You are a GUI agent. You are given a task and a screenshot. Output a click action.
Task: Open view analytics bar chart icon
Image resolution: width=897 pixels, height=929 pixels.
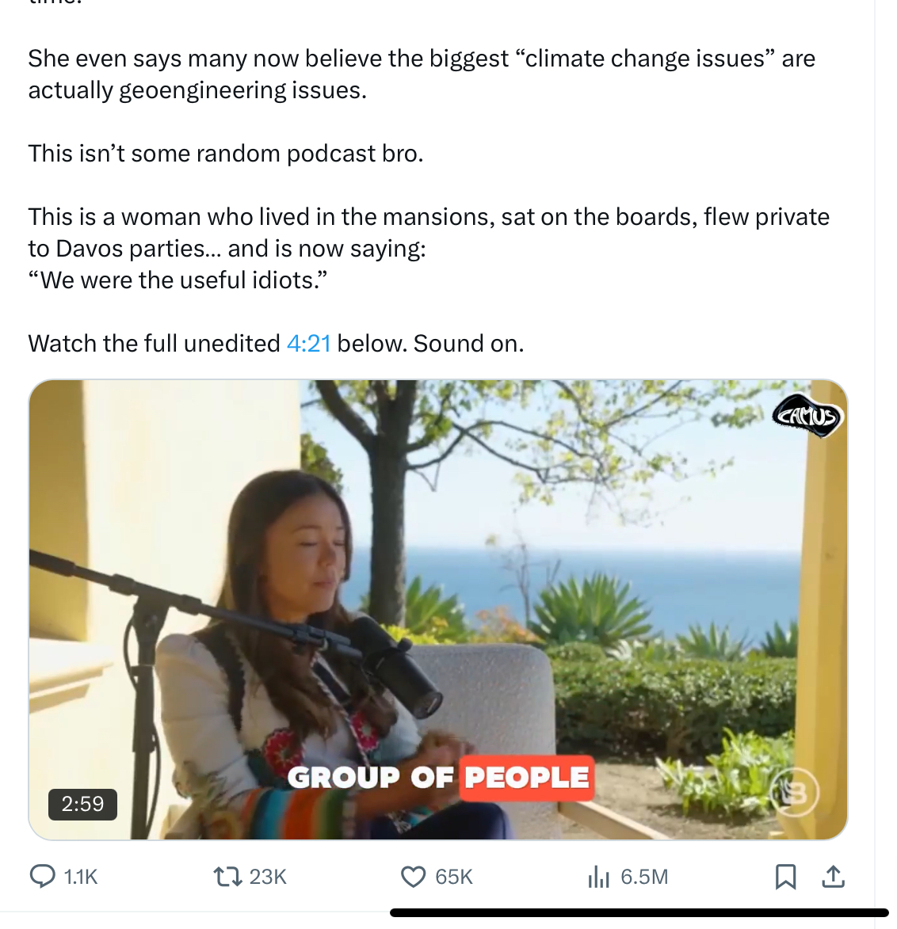point(598,876)
